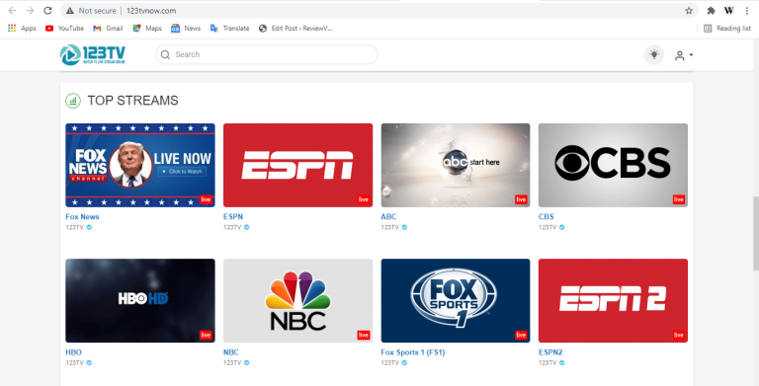Open Chrome's three-dot menu
This screenshot has height=386, width=759.
(747, 11)
